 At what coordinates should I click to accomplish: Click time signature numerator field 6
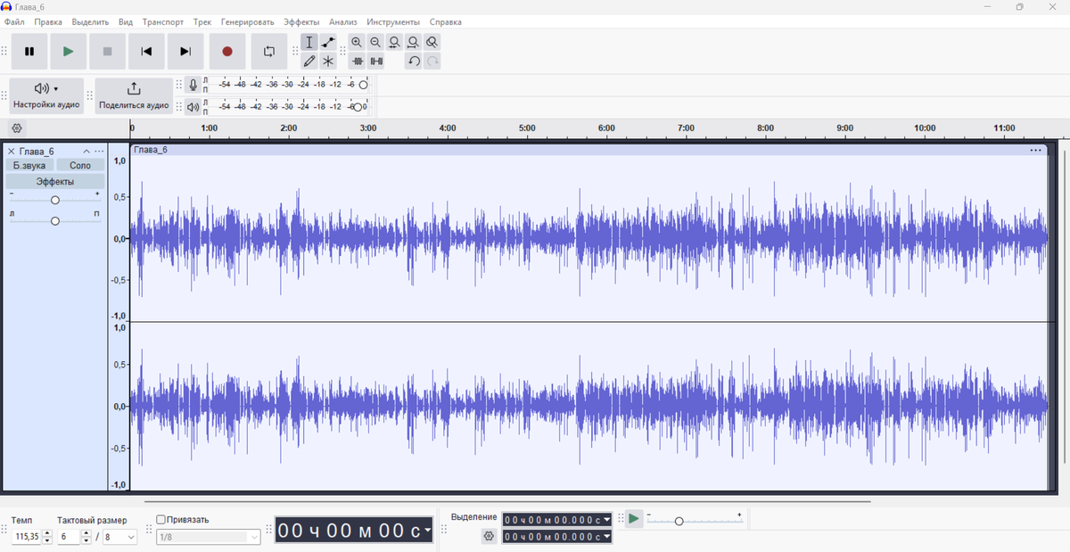(69, 537)
